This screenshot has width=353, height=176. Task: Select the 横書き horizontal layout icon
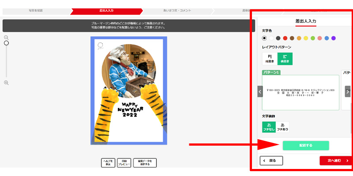tap(285, 59)
